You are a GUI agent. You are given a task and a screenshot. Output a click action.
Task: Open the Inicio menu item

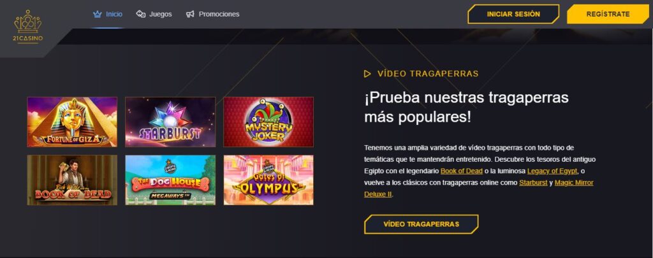tap(114, 14)
